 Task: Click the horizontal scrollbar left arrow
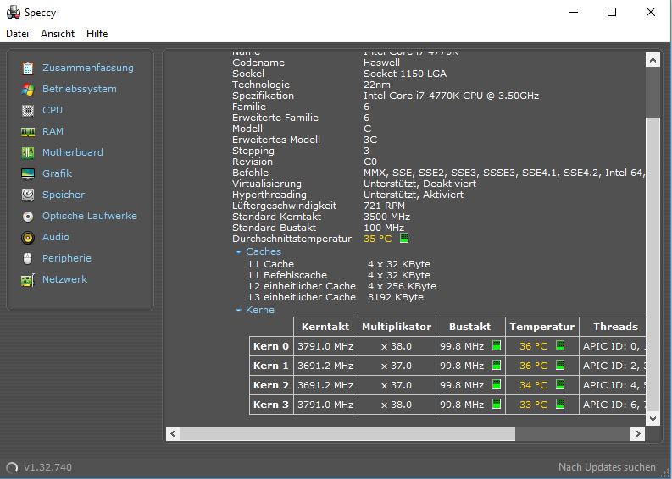coord(173,433)
